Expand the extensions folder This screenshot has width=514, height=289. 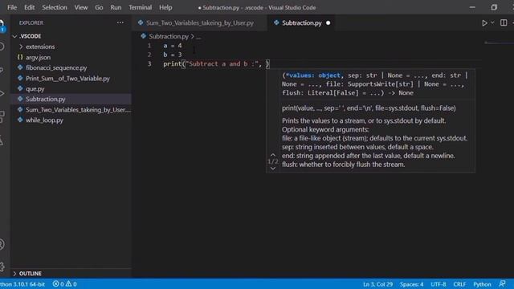coord(22,47)
